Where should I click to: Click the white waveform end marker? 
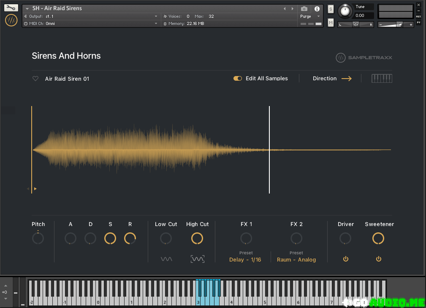269,150
